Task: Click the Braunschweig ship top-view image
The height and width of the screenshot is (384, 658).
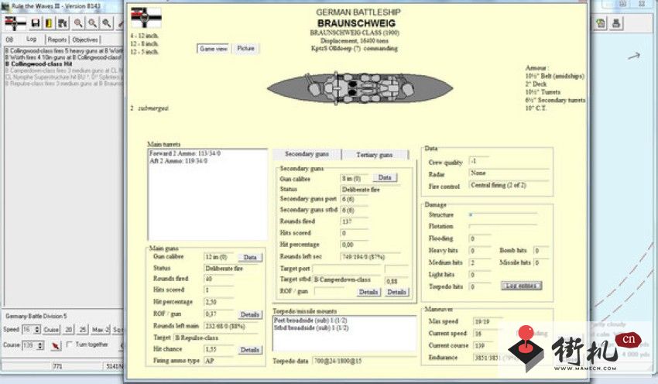Action: click(360, 88)
